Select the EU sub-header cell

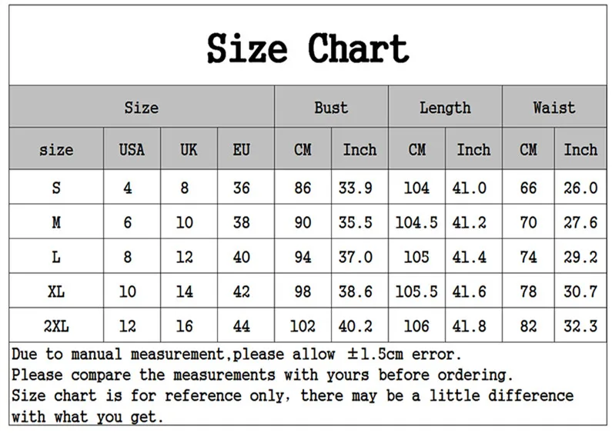tap(242, 149)
